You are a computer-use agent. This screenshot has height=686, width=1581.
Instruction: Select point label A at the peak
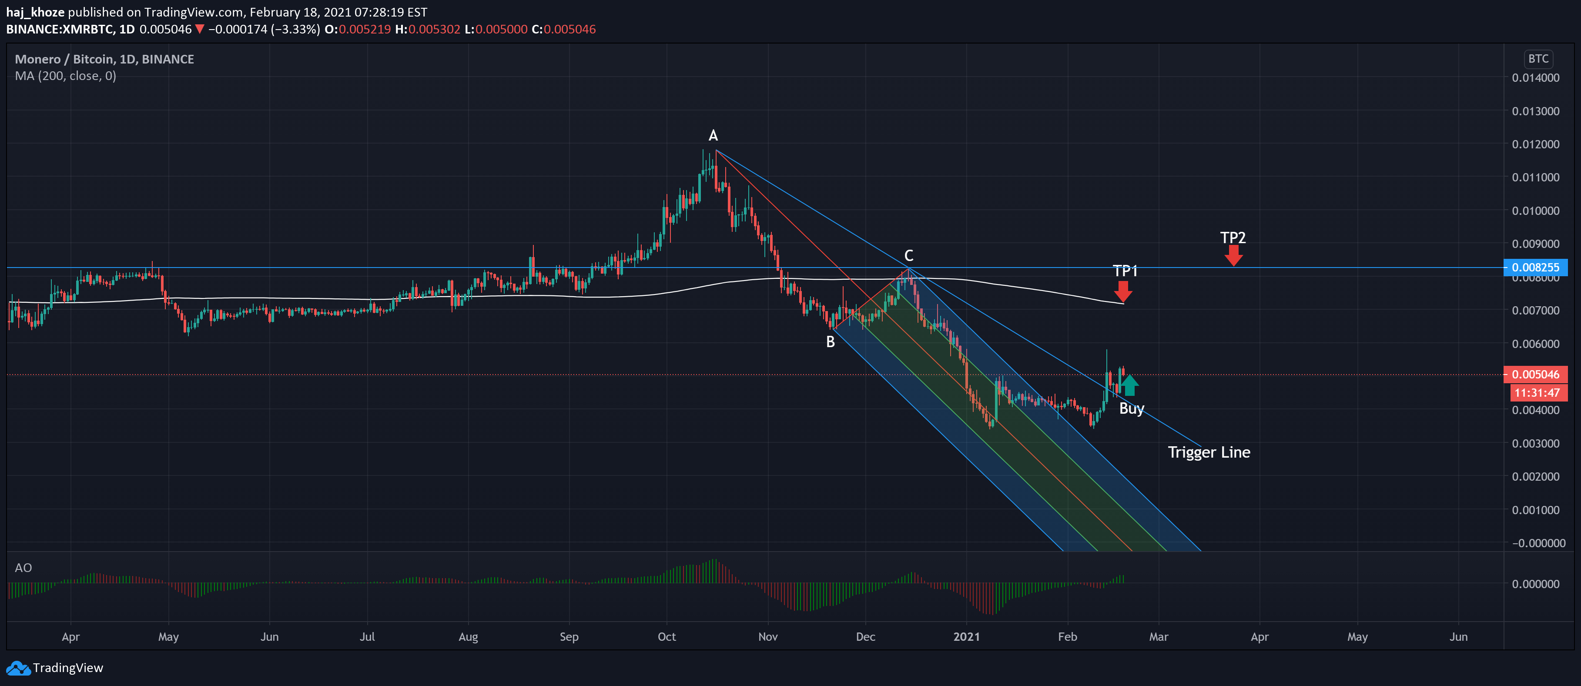[713, 136]
